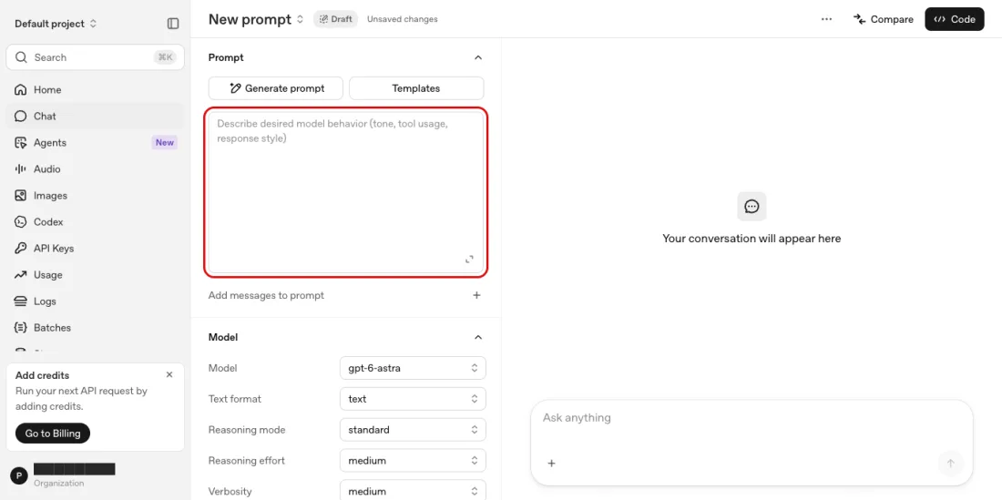
Task: Click the Codex icon in sidebar
Action: click(x=20, y=222)
